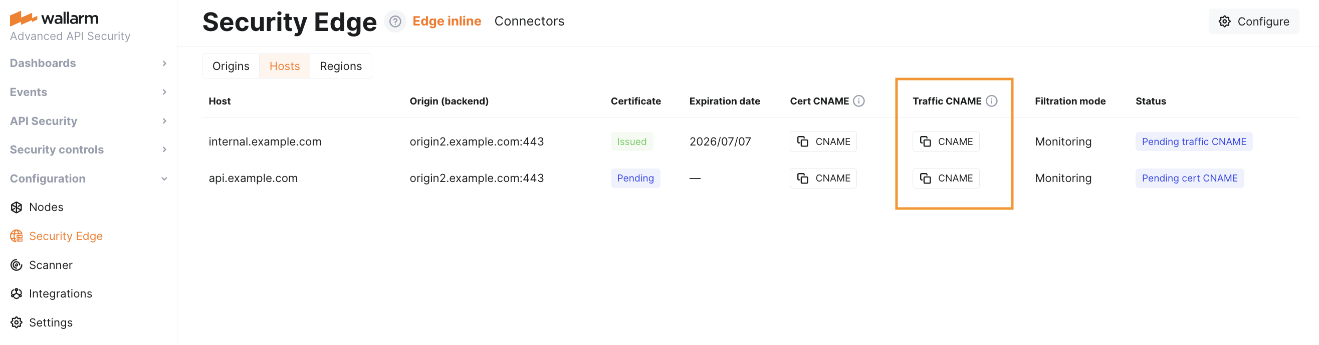Viewport: 1319px width, 345px height.
Task: Expand the Events sidebar section
Action: [88, 92]
